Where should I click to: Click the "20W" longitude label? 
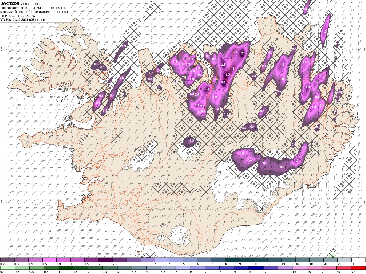click(x=152, y=1)
